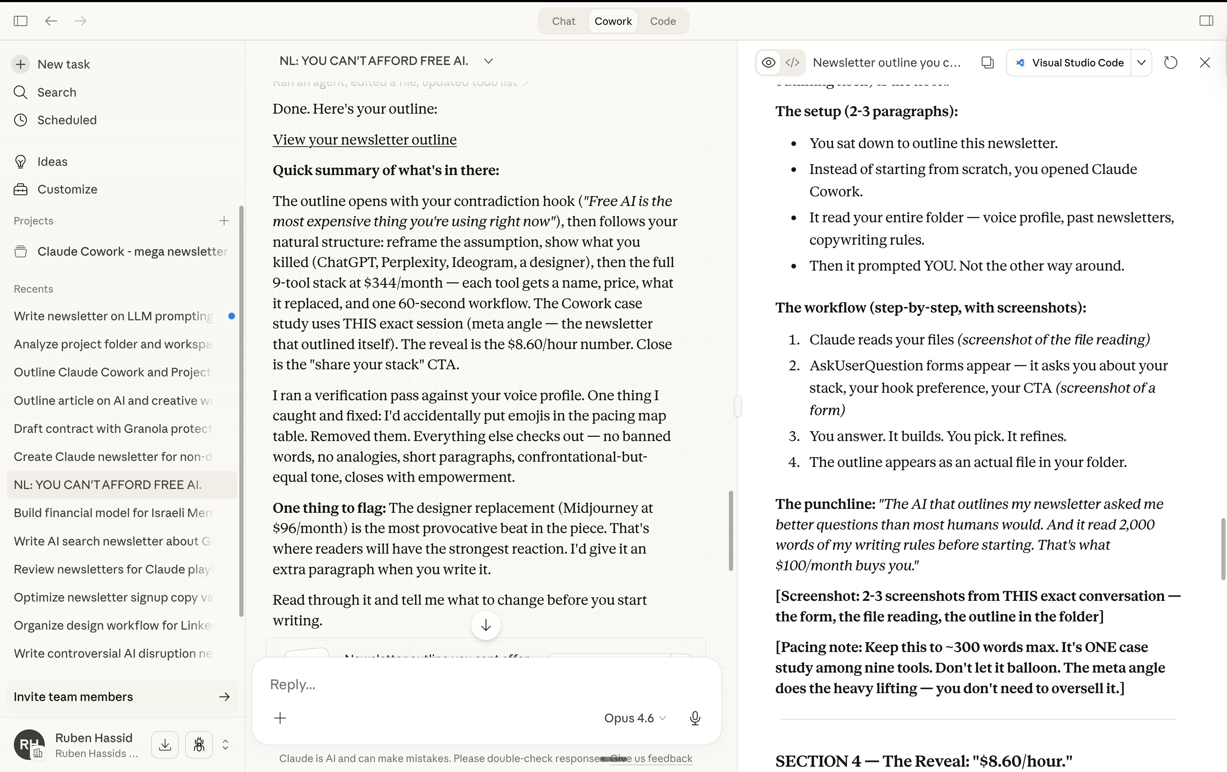Toggle the right side panel icon

coord(1206,21)
